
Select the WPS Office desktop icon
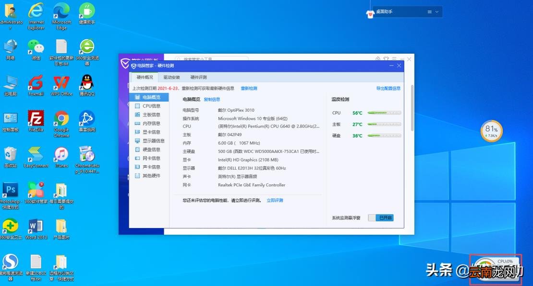tap(61, 85)
